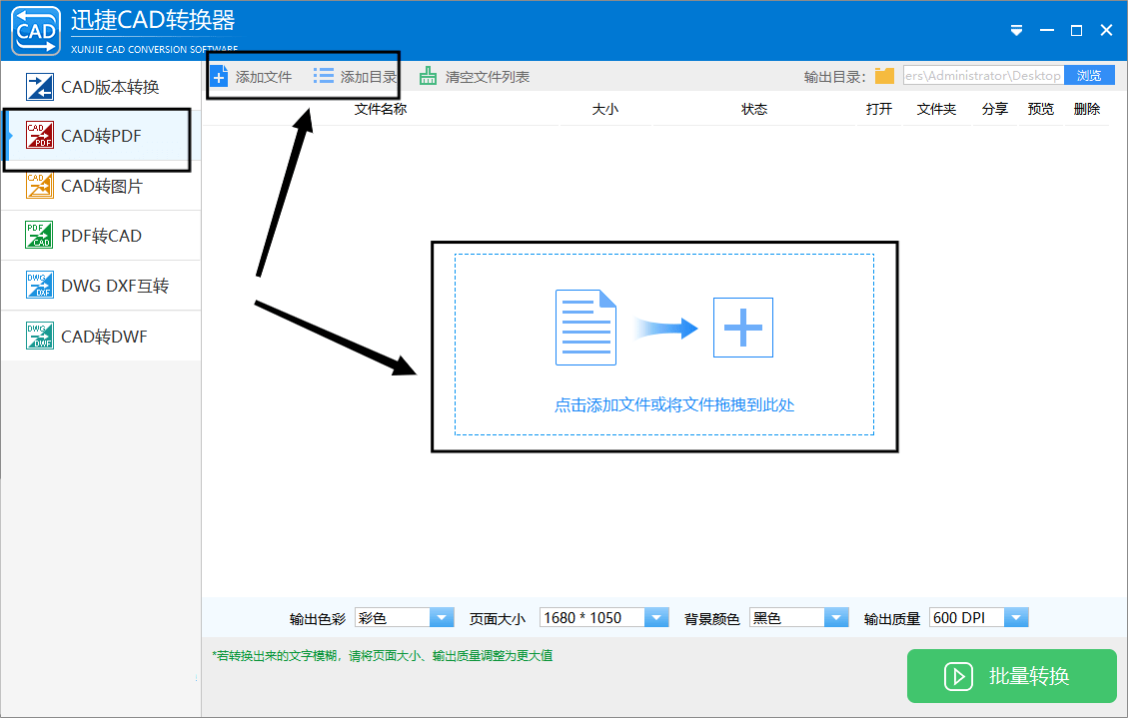Click the 预览 column header
Viewport: 1128px width, 718px height.
coord(1041,109)
